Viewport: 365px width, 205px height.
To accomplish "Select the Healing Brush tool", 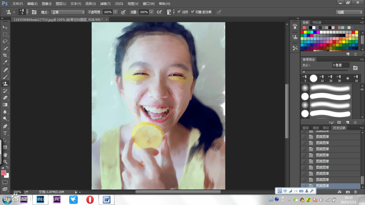I will coord(5,70).
